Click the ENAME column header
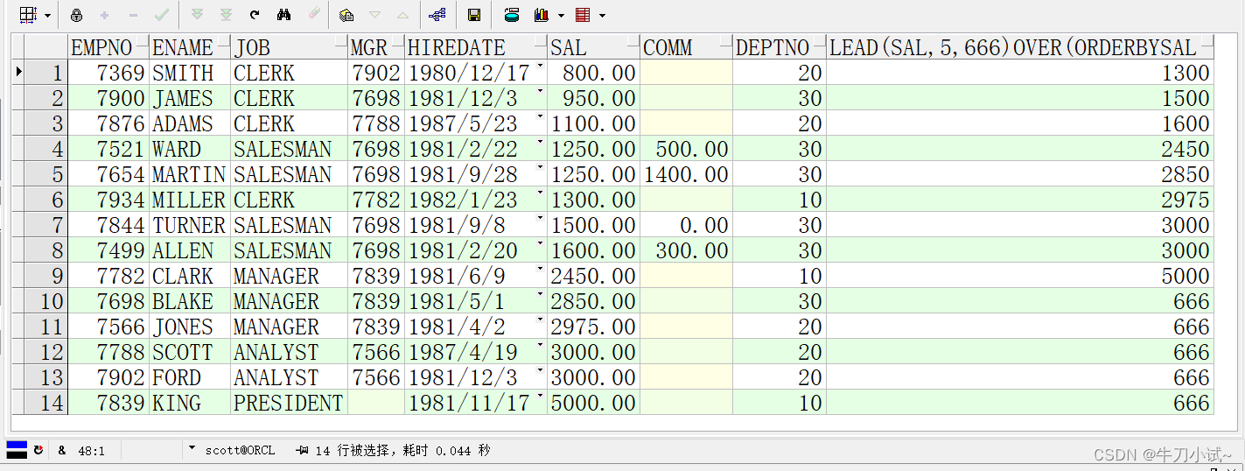This screenshot has width=1245, height=471. (x=190, y=47)
